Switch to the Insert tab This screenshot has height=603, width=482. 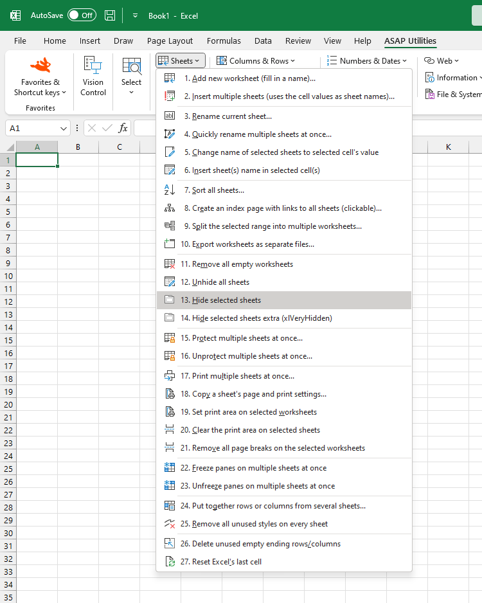point(89,40)
